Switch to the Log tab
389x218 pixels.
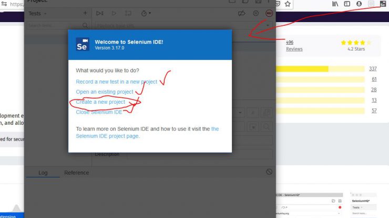[x=43, y=173]
